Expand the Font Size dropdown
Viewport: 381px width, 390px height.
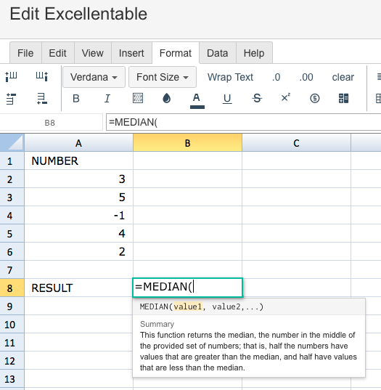coord(163,77)
